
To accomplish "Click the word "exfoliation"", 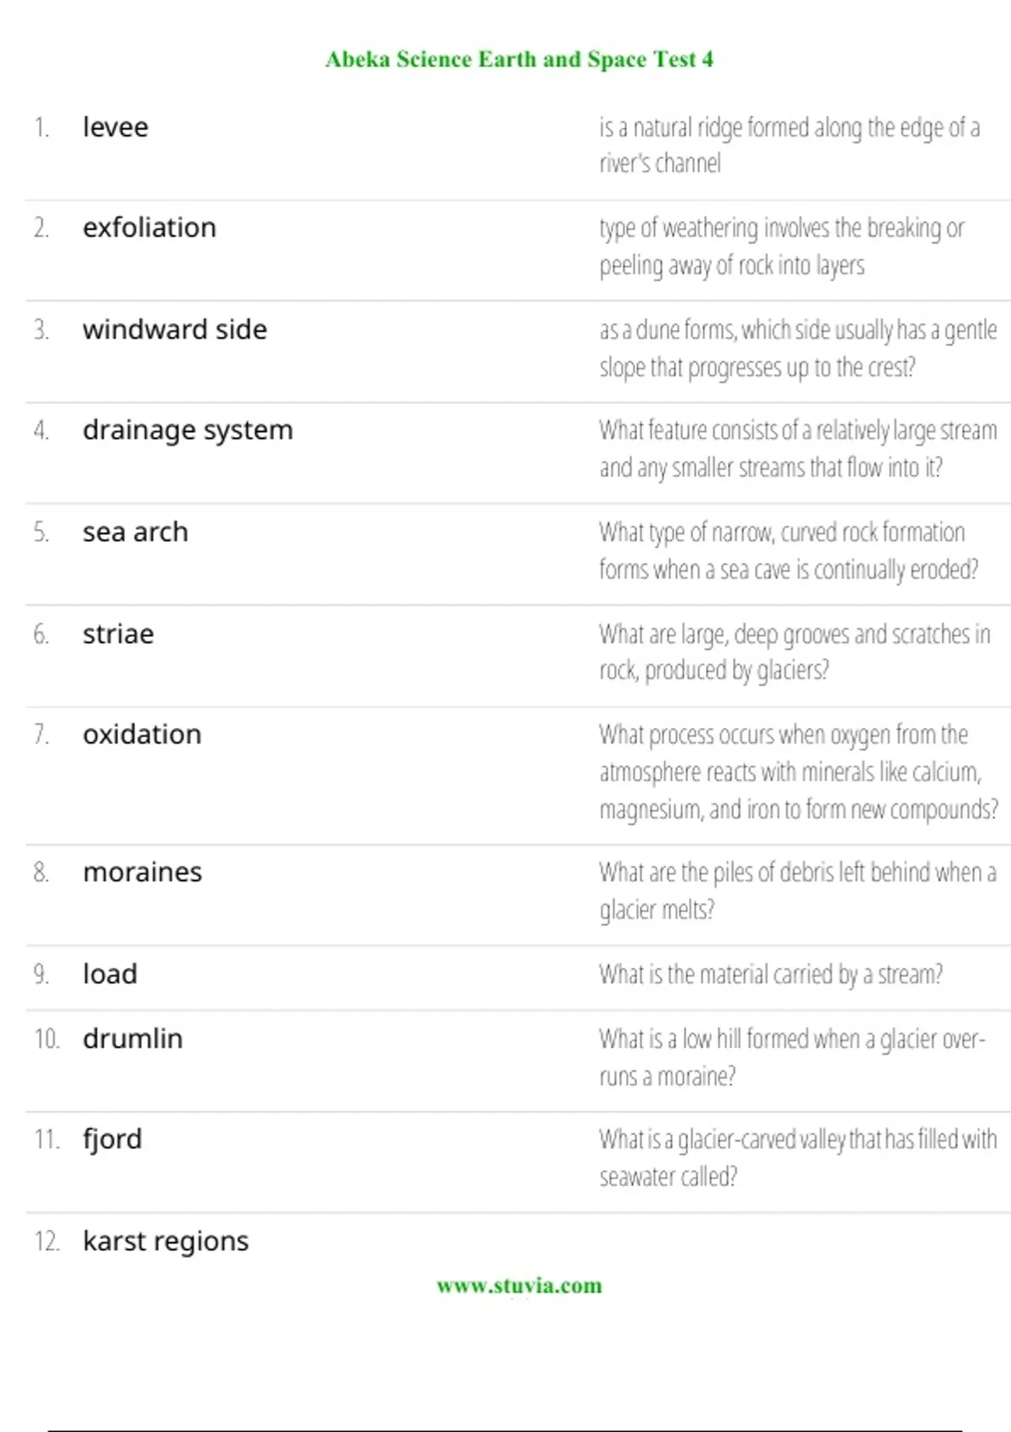I will tap(149, 227).
